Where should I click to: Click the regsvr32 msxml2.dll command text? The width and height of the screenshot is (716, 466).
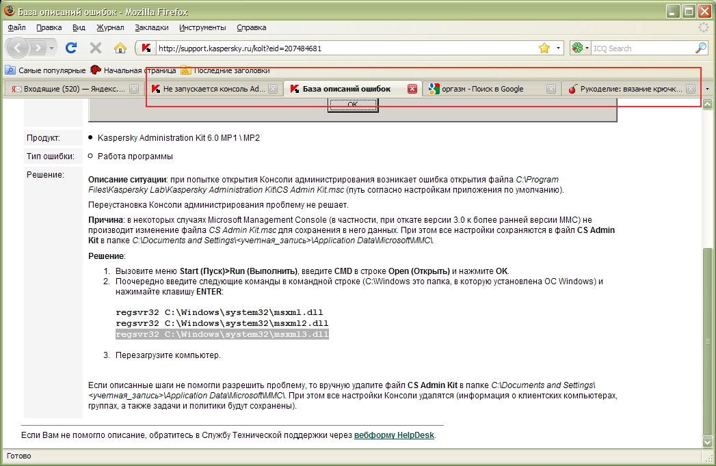[x=222, y=323]
